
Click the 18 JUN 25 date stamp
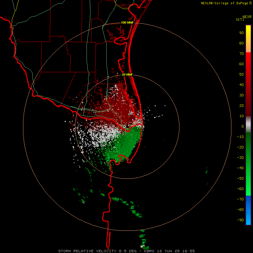pos(168,251)
